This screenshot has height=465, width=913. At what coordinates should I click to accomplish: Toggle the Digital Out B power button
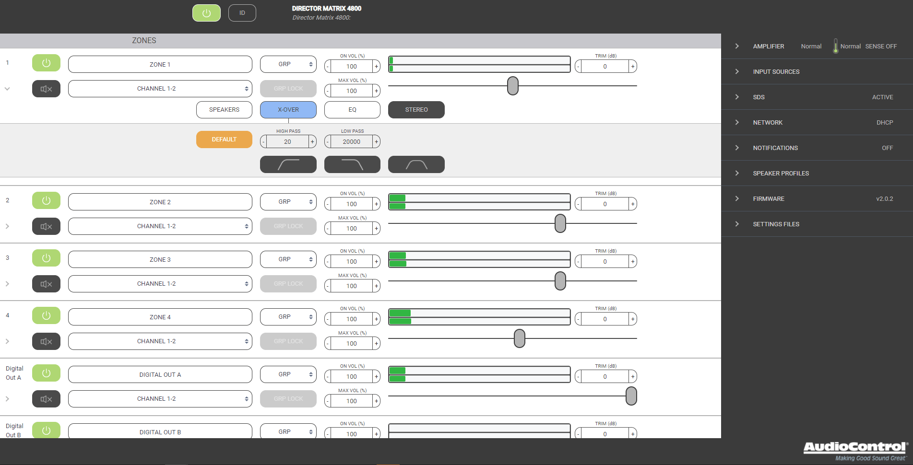coord(46,430)
